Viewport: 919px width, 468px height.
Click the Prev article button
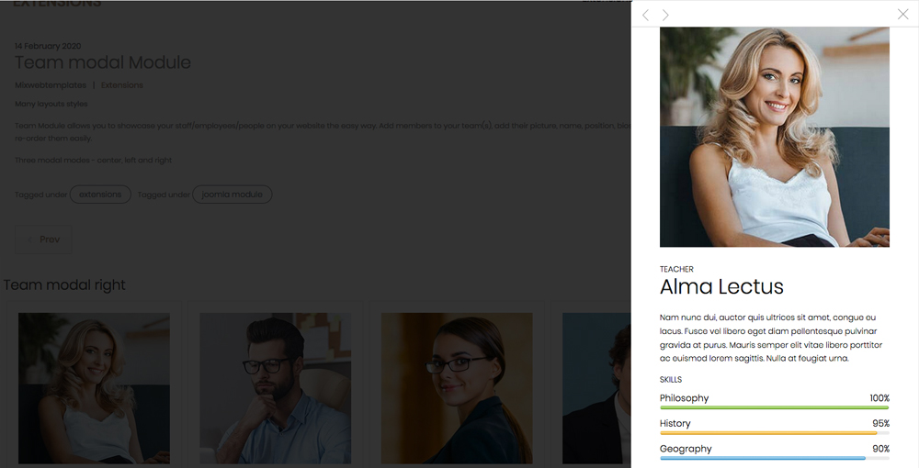coord(43,240)
